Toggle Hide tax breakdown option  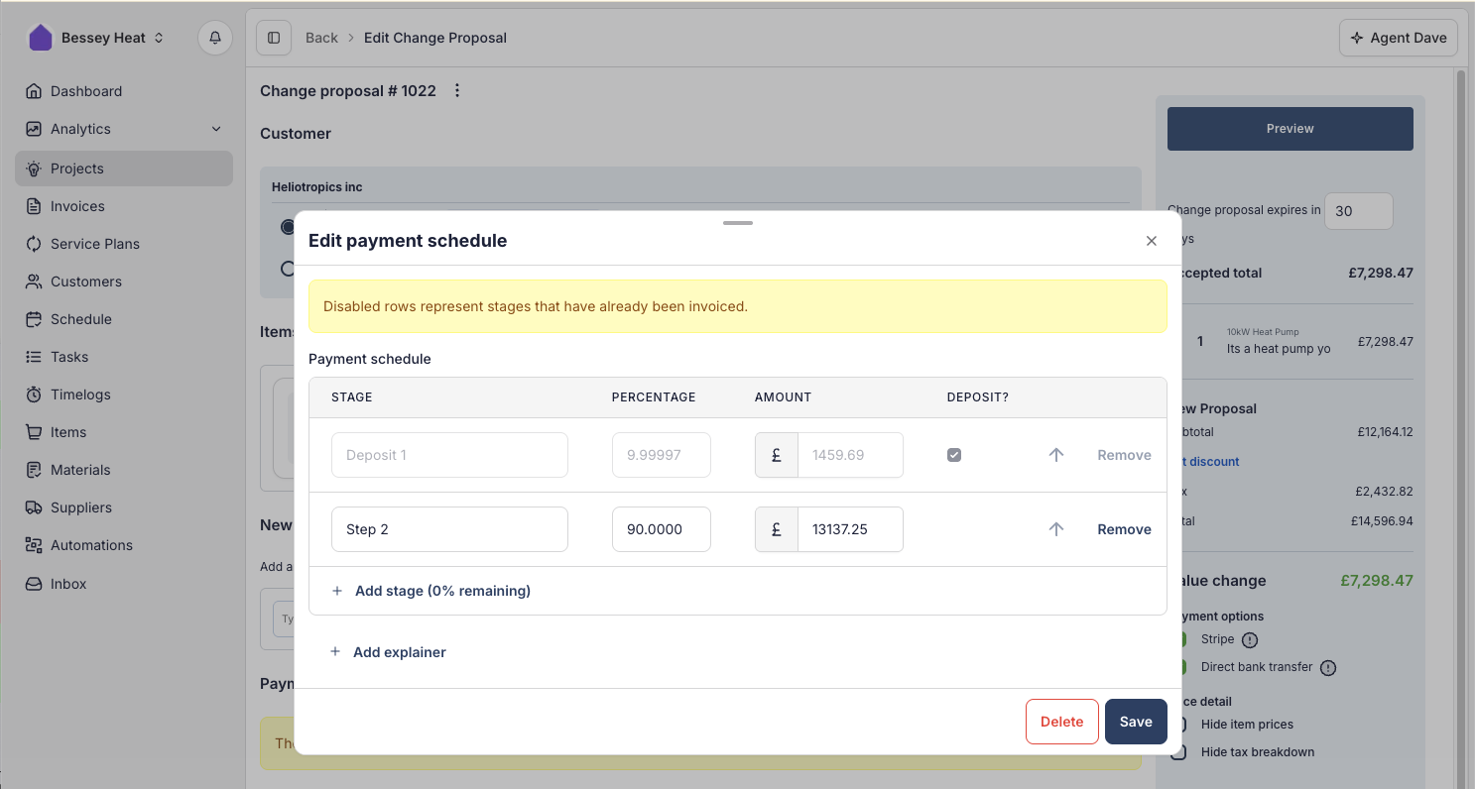tap(1179, 752)
